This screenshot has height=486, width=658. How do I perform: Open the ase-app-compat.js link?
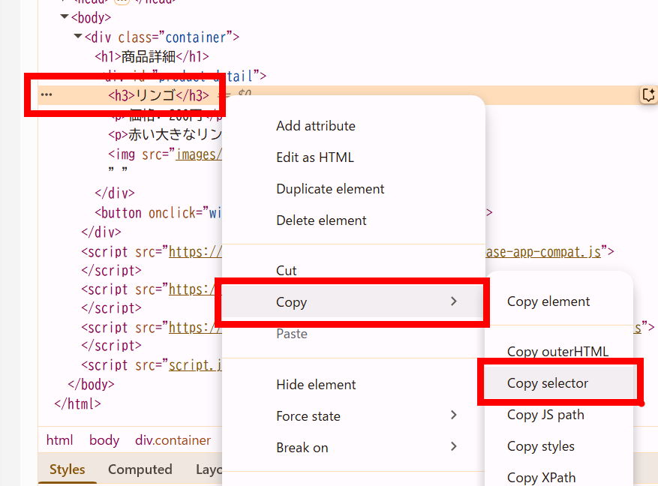click(x=543, y=252)
